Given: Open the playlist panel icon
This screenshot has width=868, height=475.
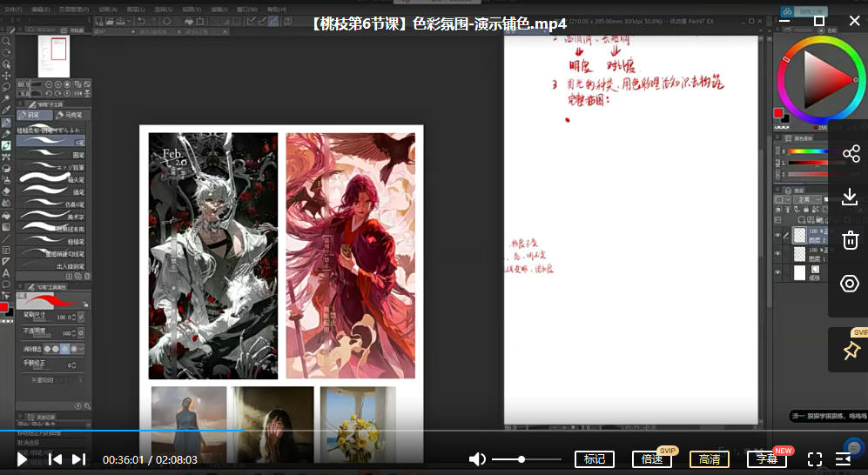Looking at the screenshot, I should click(x=843, y=459).
